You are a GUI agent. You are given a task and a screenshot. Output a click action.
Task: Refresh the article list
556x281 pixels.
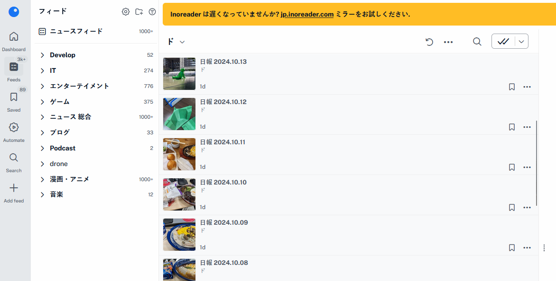(x=429, y=42)
